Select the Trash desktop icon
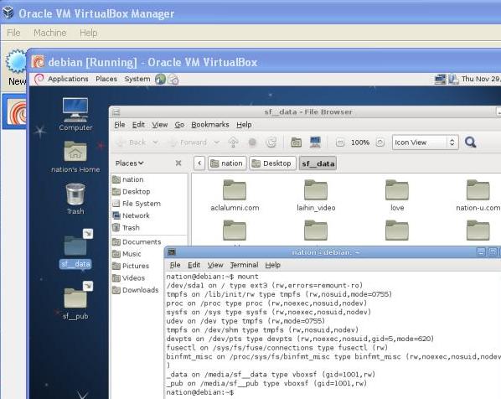The width and height of the screenshot is (501, 399). [x=75, y=199]
